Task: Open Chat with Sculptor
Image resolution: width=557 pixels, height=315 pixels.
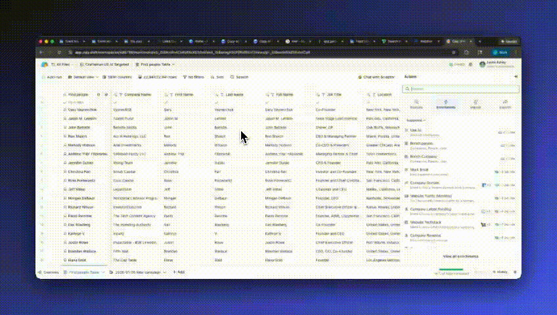Action: coord(376,77)
